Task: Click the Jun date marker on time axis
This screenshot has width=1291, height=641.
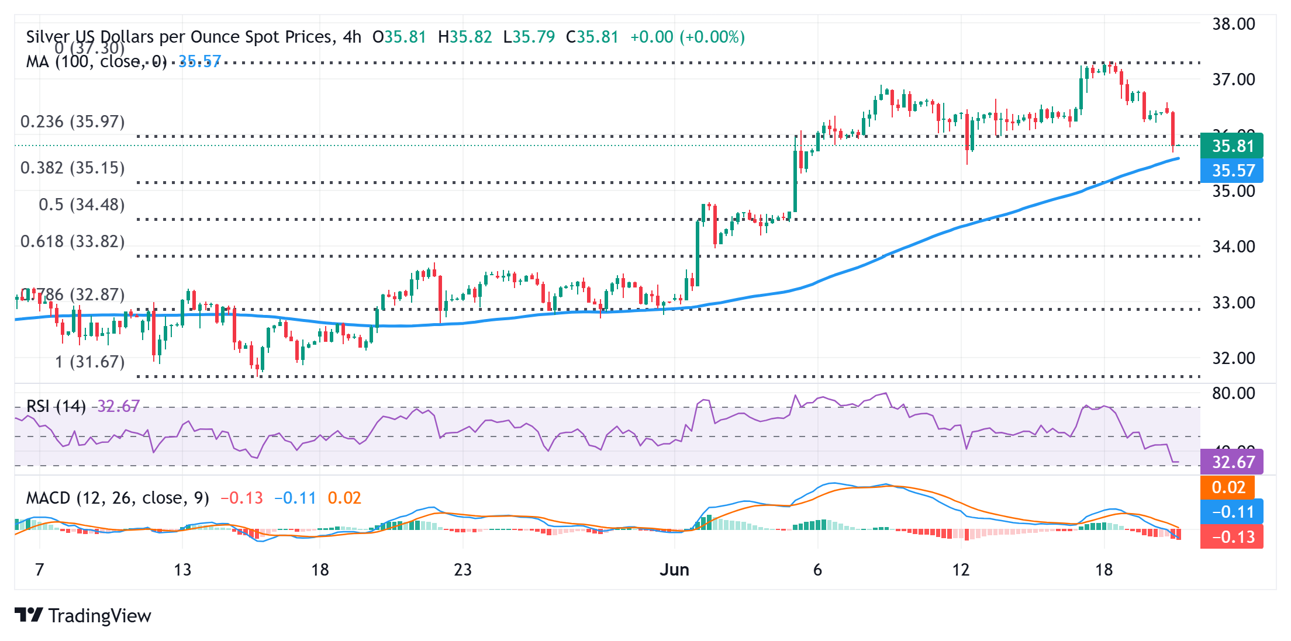Action: pyautogui.click(x=674, y=570)
